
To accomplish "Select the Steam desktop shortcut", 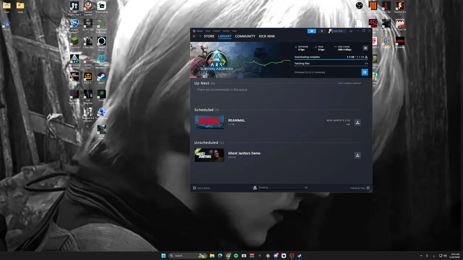I will [102, 78].
